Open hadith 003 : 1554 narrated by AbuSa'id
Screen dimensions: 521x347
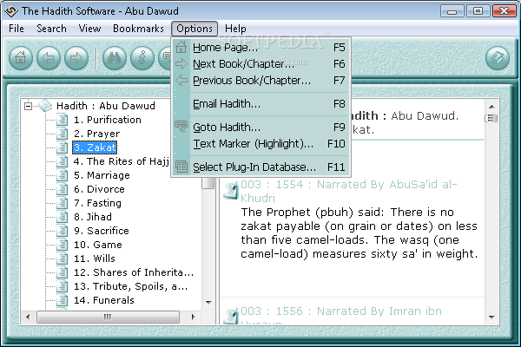click(348, 191)
